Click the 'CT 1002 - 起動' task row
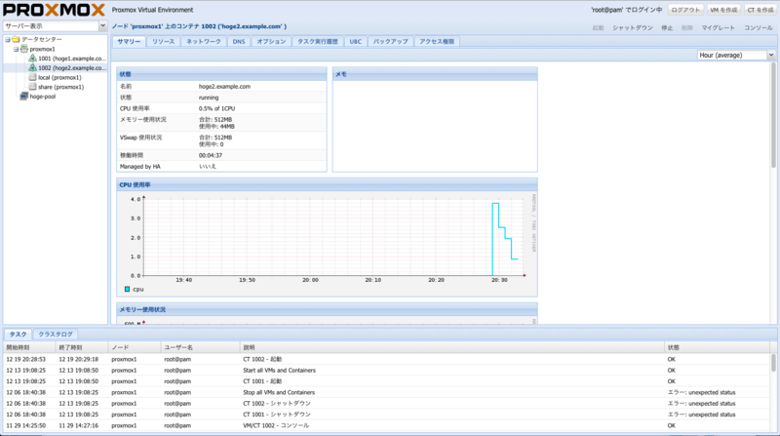 [x=386, y=359]
